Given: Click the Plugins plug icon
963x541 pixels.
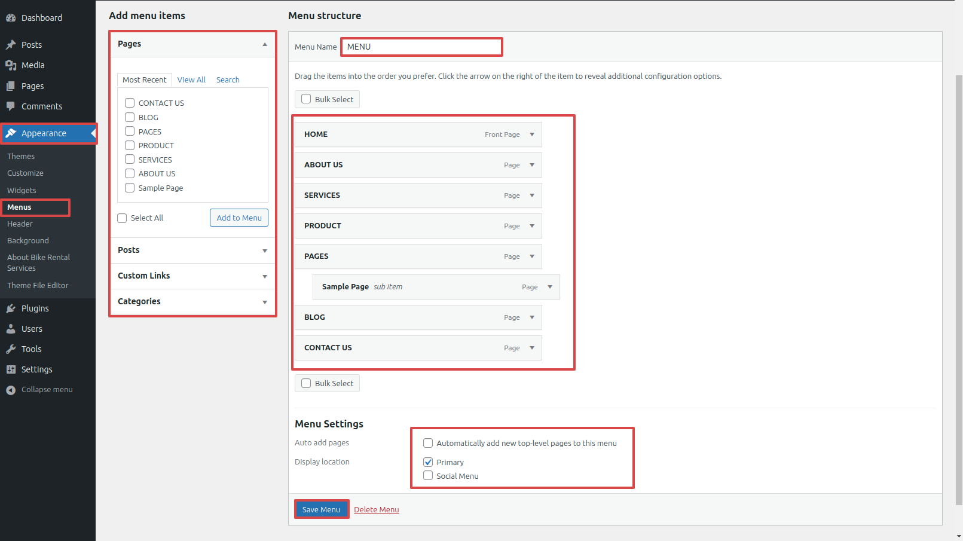Looking at the screenshot, I should coord(11,308).
